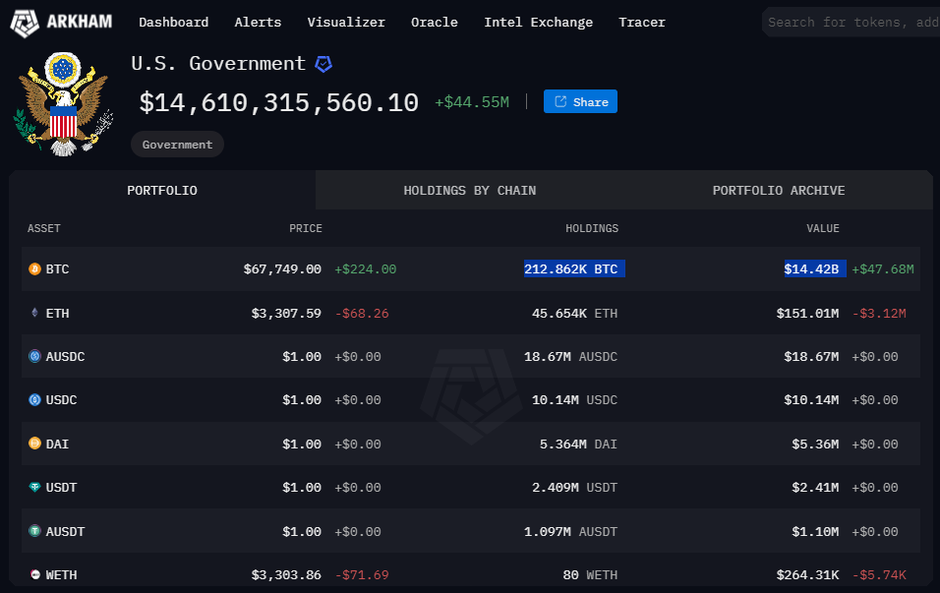Click the DAI asset name

pyautogui.click(x=58, y=445)
